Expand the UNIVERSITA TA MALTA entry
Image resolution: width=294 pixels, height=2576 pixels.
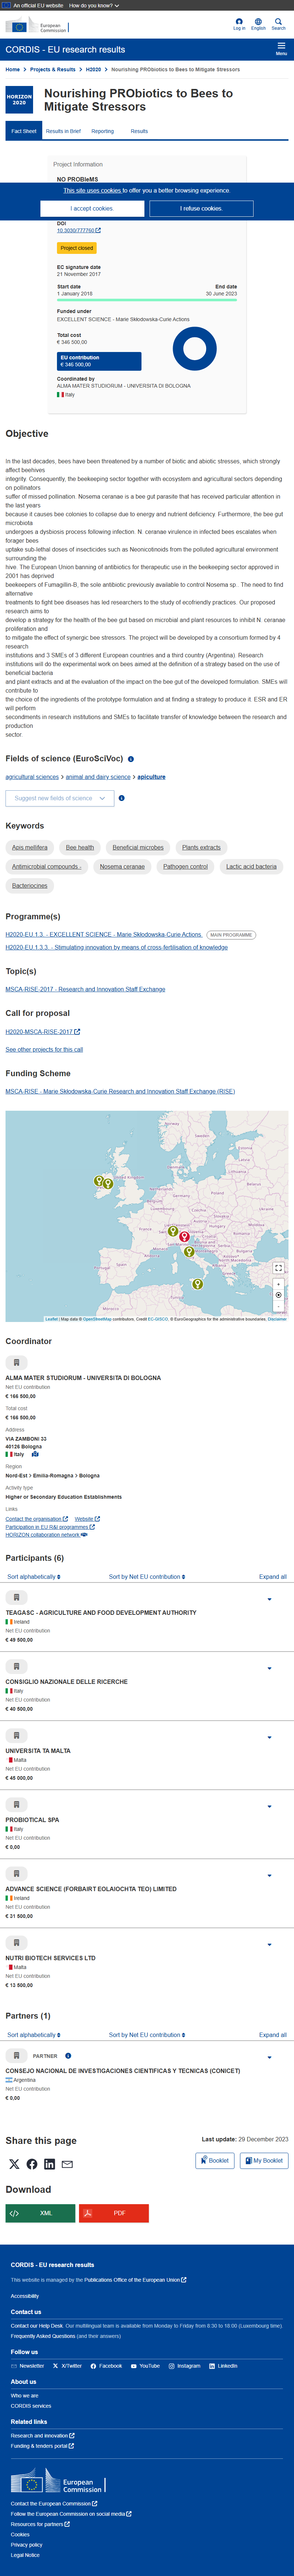click(269, 1737)
